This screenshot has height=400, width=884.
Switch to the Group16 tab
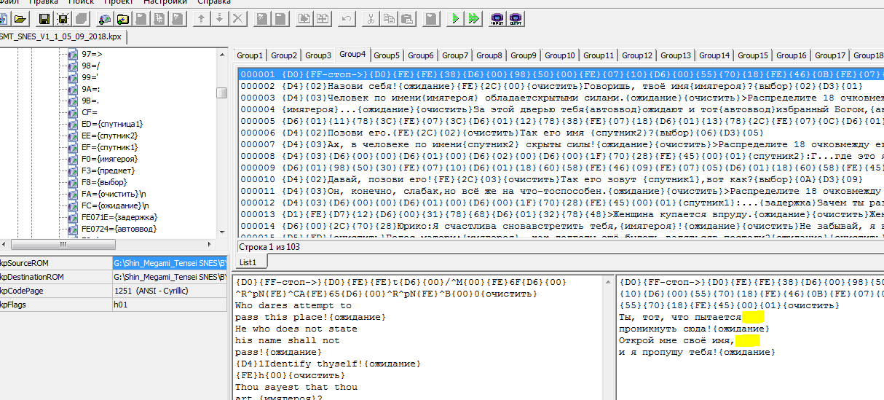click(x=792, y=55)
